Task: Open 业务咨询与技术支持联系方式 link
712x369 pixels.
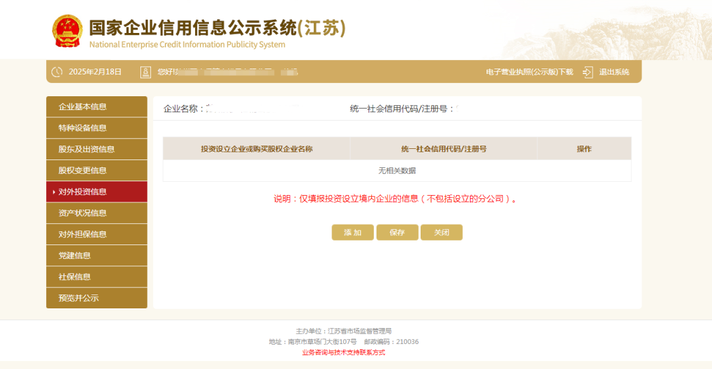Action: coord(343,353)
